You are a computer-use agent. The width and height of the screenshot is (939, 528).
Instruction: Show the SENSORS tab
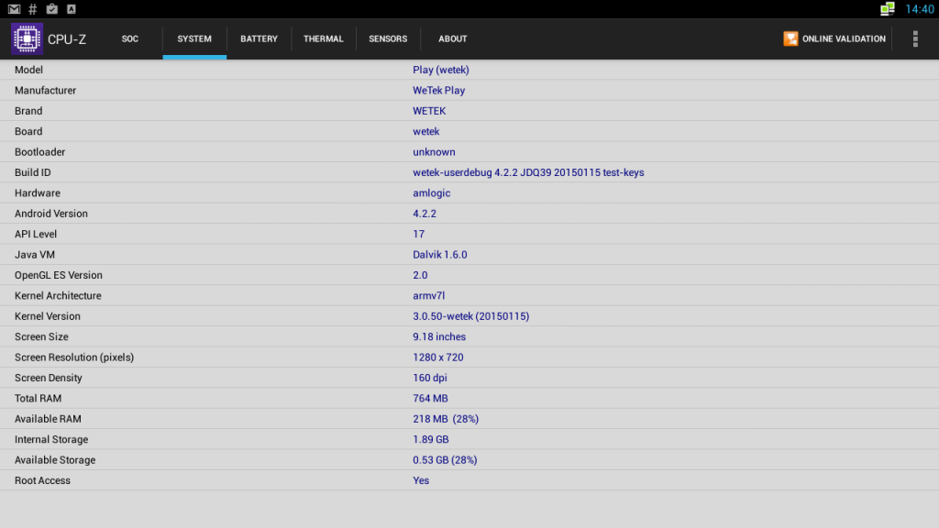pos(388,38)
